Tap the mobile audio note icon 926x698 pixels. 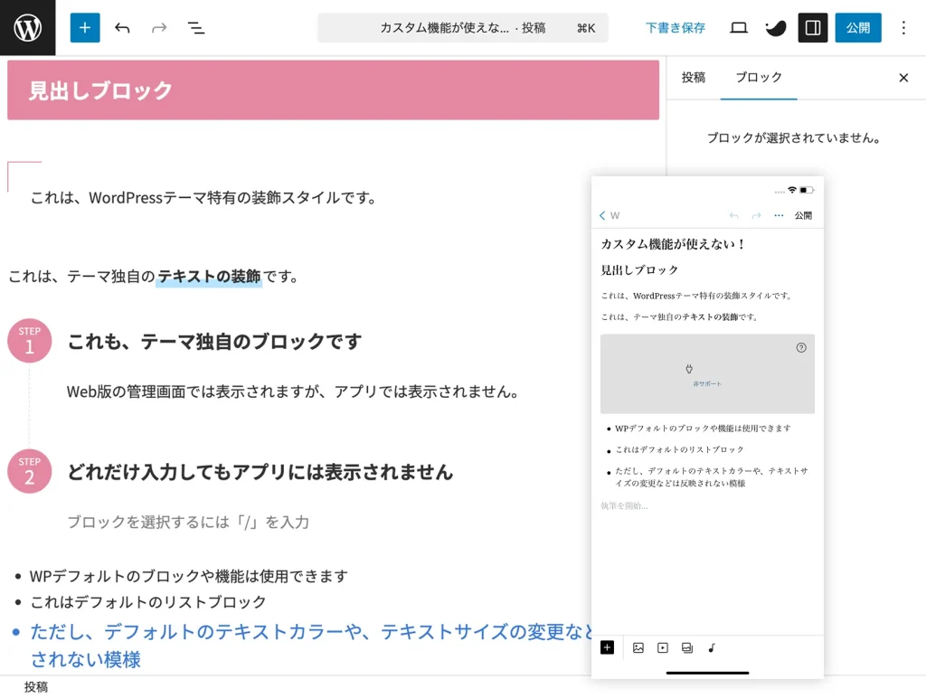coord(712,647)
